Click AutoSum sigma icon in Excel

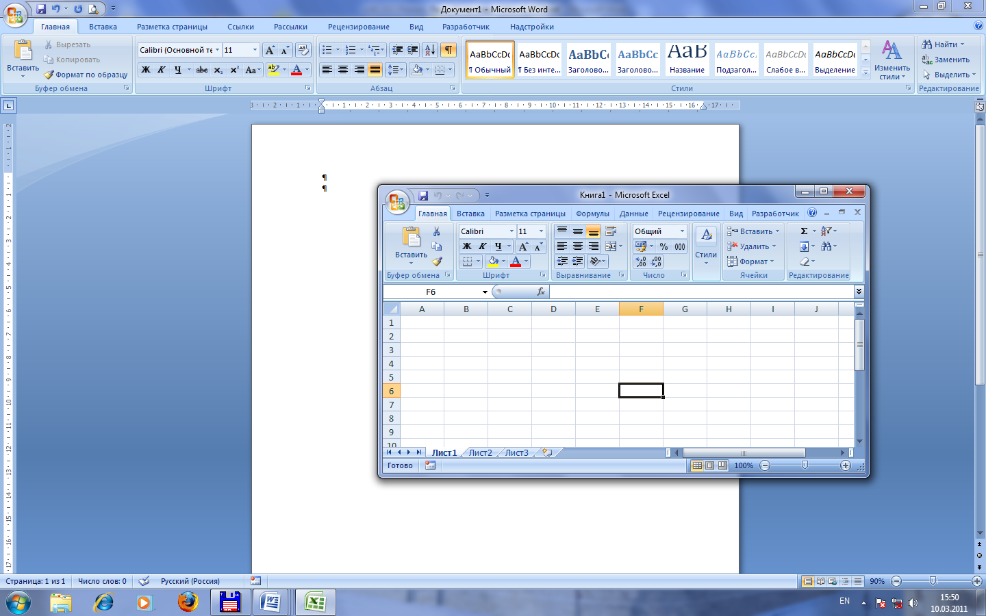pos(804,231)
